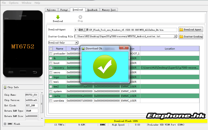Click the Chip Info panel icon

coord(5,87)
